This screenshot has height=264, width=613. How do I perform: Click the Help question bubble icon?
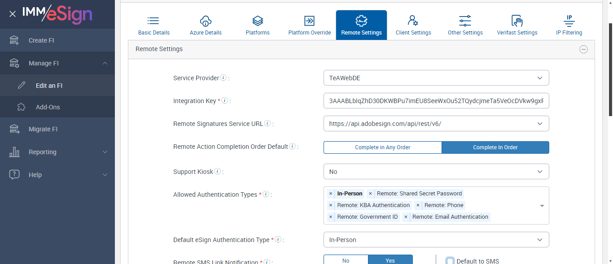click(x=14, y=175)
